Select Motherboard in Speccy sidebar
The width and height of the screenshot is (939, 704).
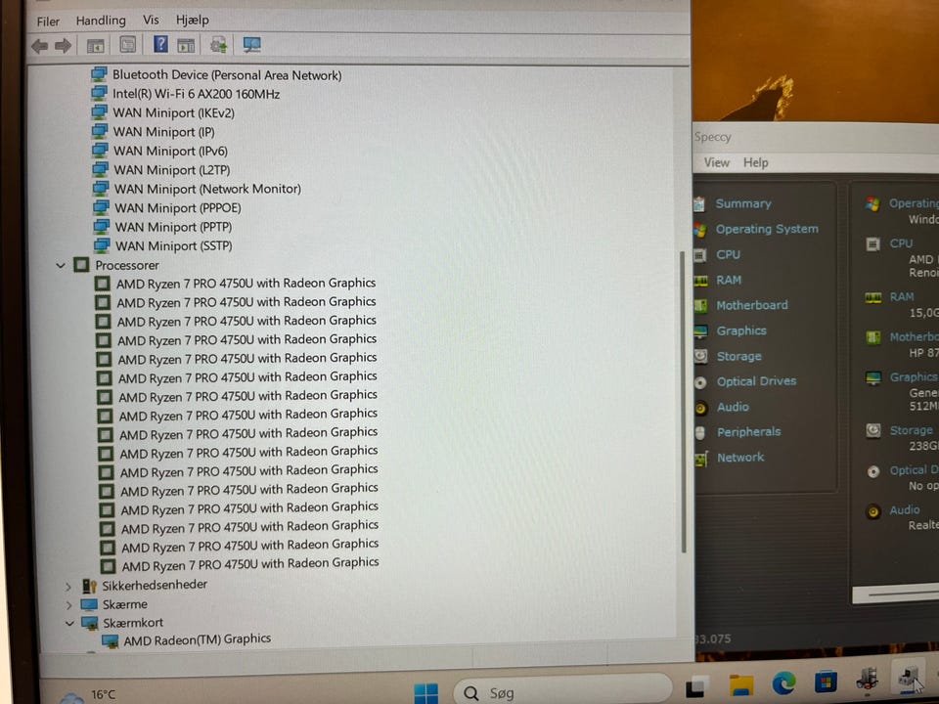click(751, 305)
